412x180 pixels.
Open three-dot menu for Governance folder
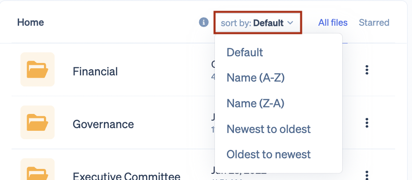367,122
